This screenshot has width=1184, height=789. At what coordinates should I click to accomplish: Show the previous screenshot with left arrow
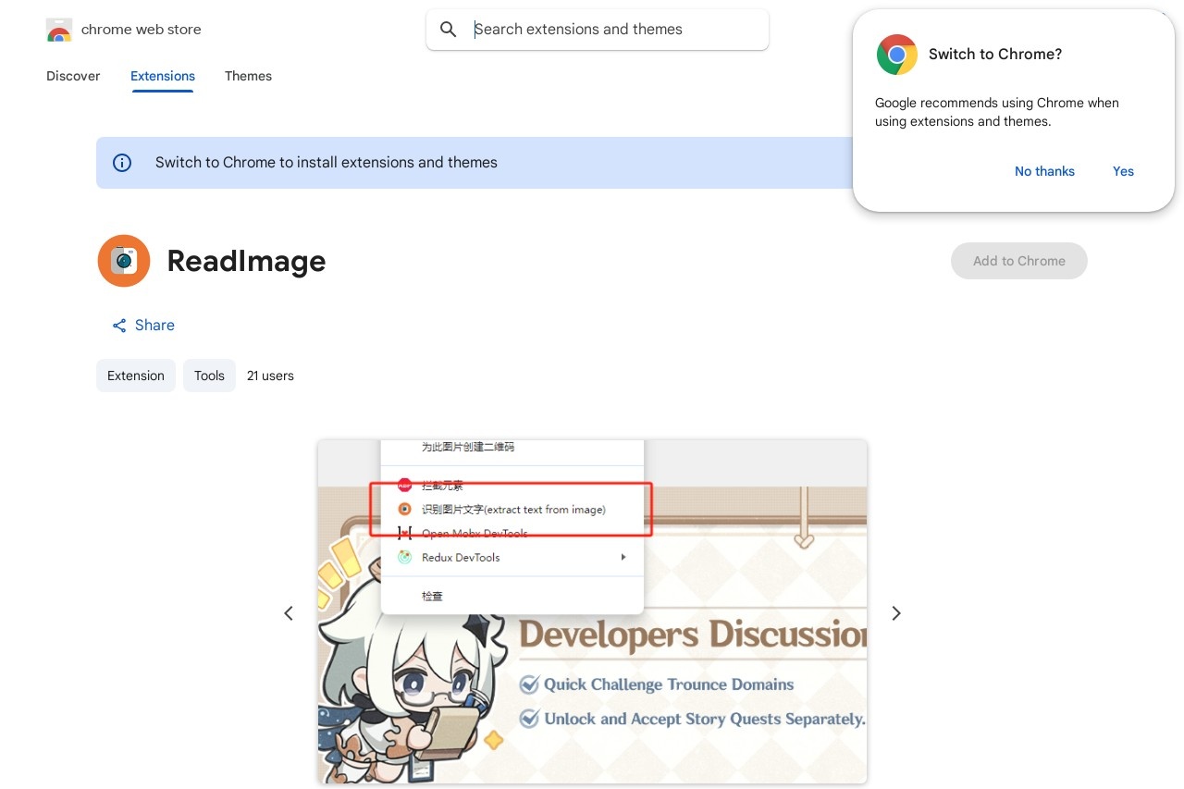[x=289, y=613]
